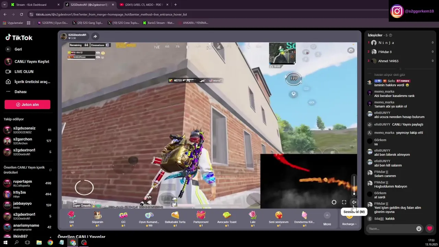The width and height of the screenshot is (439, 247).
Task: Click the refresh stream icon beside pause
Action: tap(75, 202)
